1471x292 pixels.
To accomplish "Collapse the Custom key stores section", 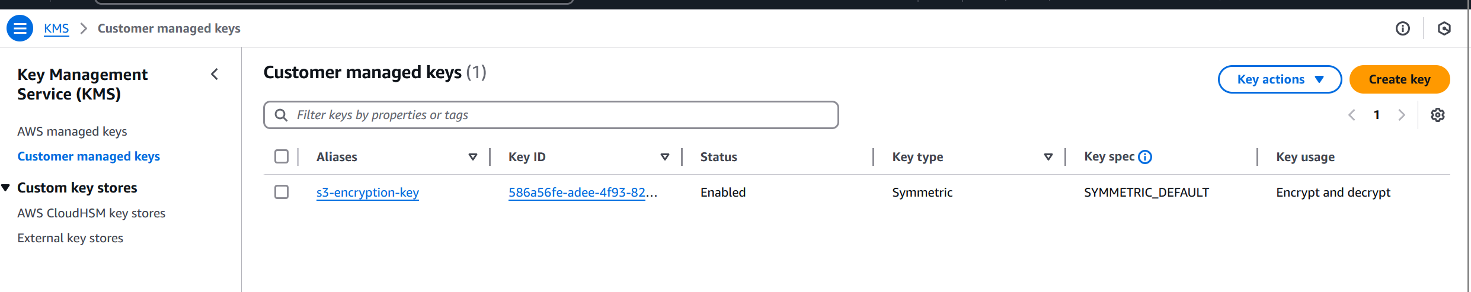I will click(x=6, y=188).
